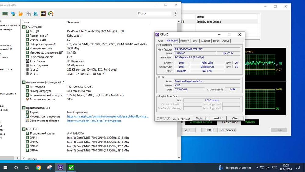The image size is (305, 172).
Task: Open the notification center icon on the taskbar
Action: click(x=298, y=167)
